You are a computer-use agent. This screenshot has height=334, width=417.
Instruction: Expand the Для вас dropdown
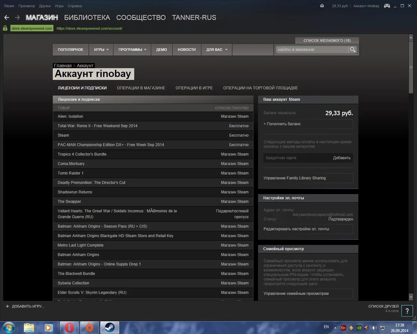(x=217, y=50)
